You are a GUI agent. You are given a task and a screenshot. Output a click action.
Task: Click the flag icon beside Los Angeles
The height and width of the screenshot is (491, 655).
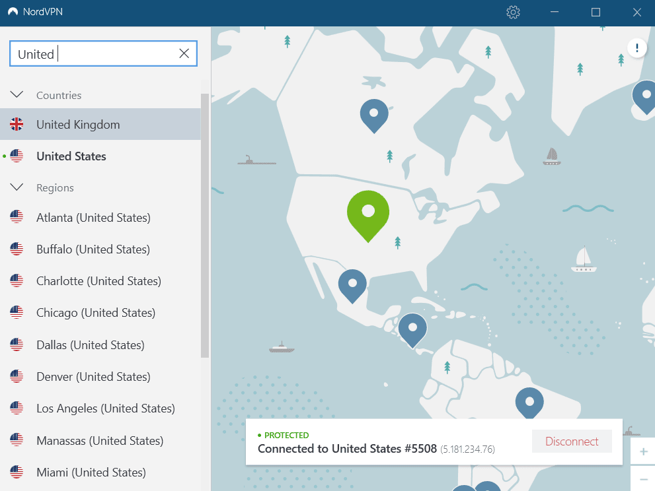[x=17, y=408]
